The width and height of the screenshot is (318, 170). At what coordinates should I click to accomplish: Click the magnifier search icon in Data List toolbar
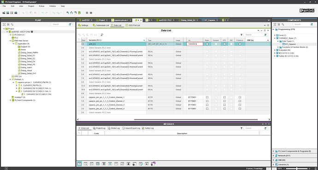pos(102,35)
